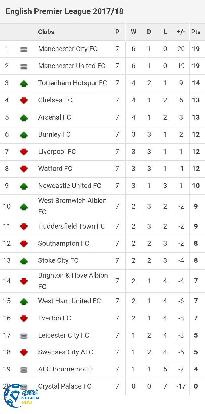This screenshot has width=205, height=414.
Task: Click the English Premier League 2017/18 title
Action: coord(65,11)
